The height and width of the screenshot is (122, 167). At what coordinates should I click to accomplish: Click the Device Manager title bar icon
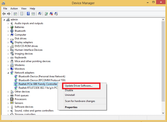(3, 3)
